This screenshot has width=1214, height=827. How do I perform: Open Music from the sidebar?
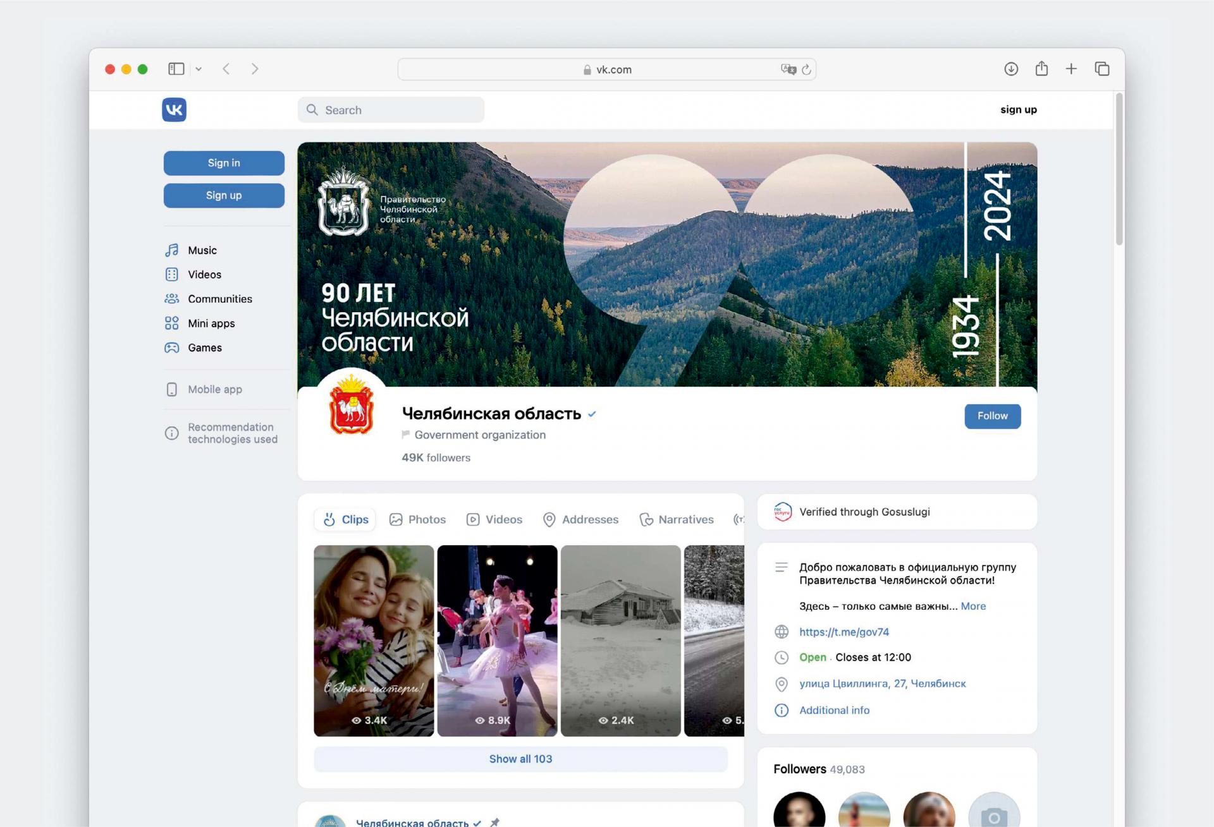coord(202,250)
